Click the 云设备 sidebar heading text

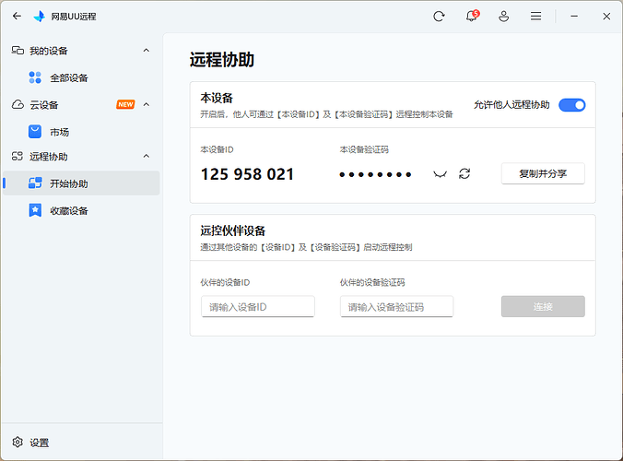click(x=44, y=105)
